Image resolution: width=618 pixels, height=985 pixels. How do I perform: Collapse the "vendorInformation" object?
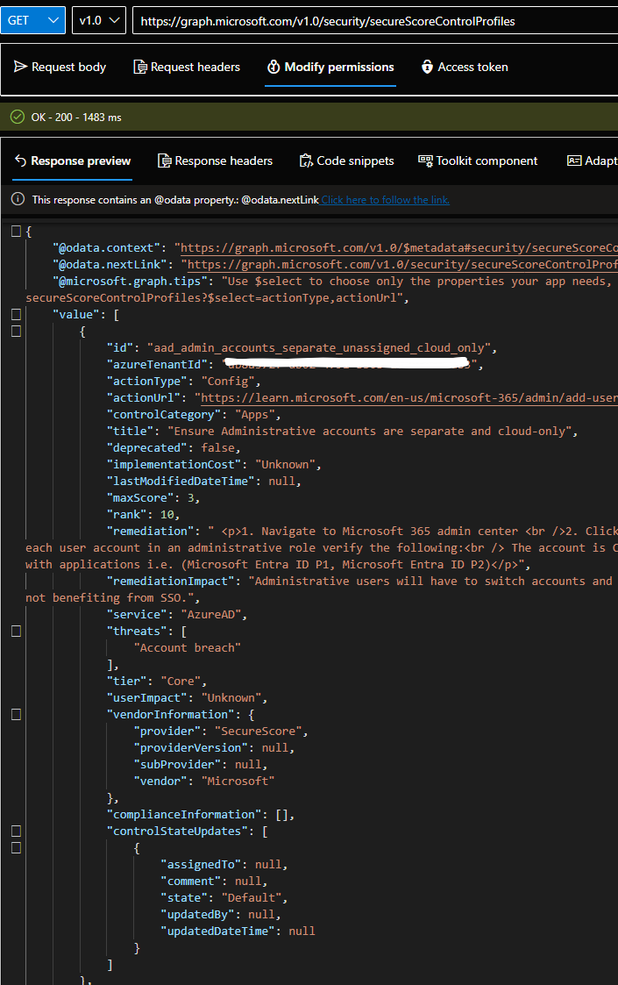point(17,714)
